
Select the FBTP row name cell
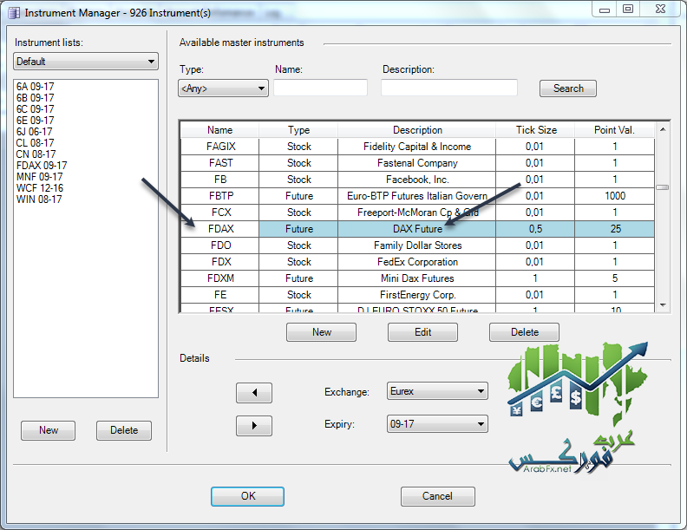220,196
